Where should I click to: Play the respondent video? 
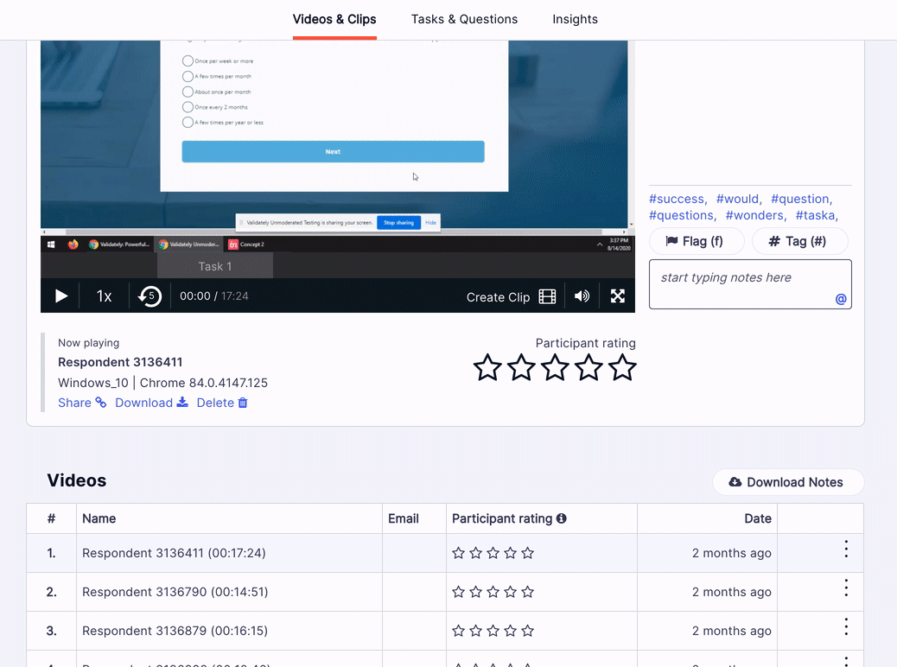pyautogui.click(x=61, y=296)
